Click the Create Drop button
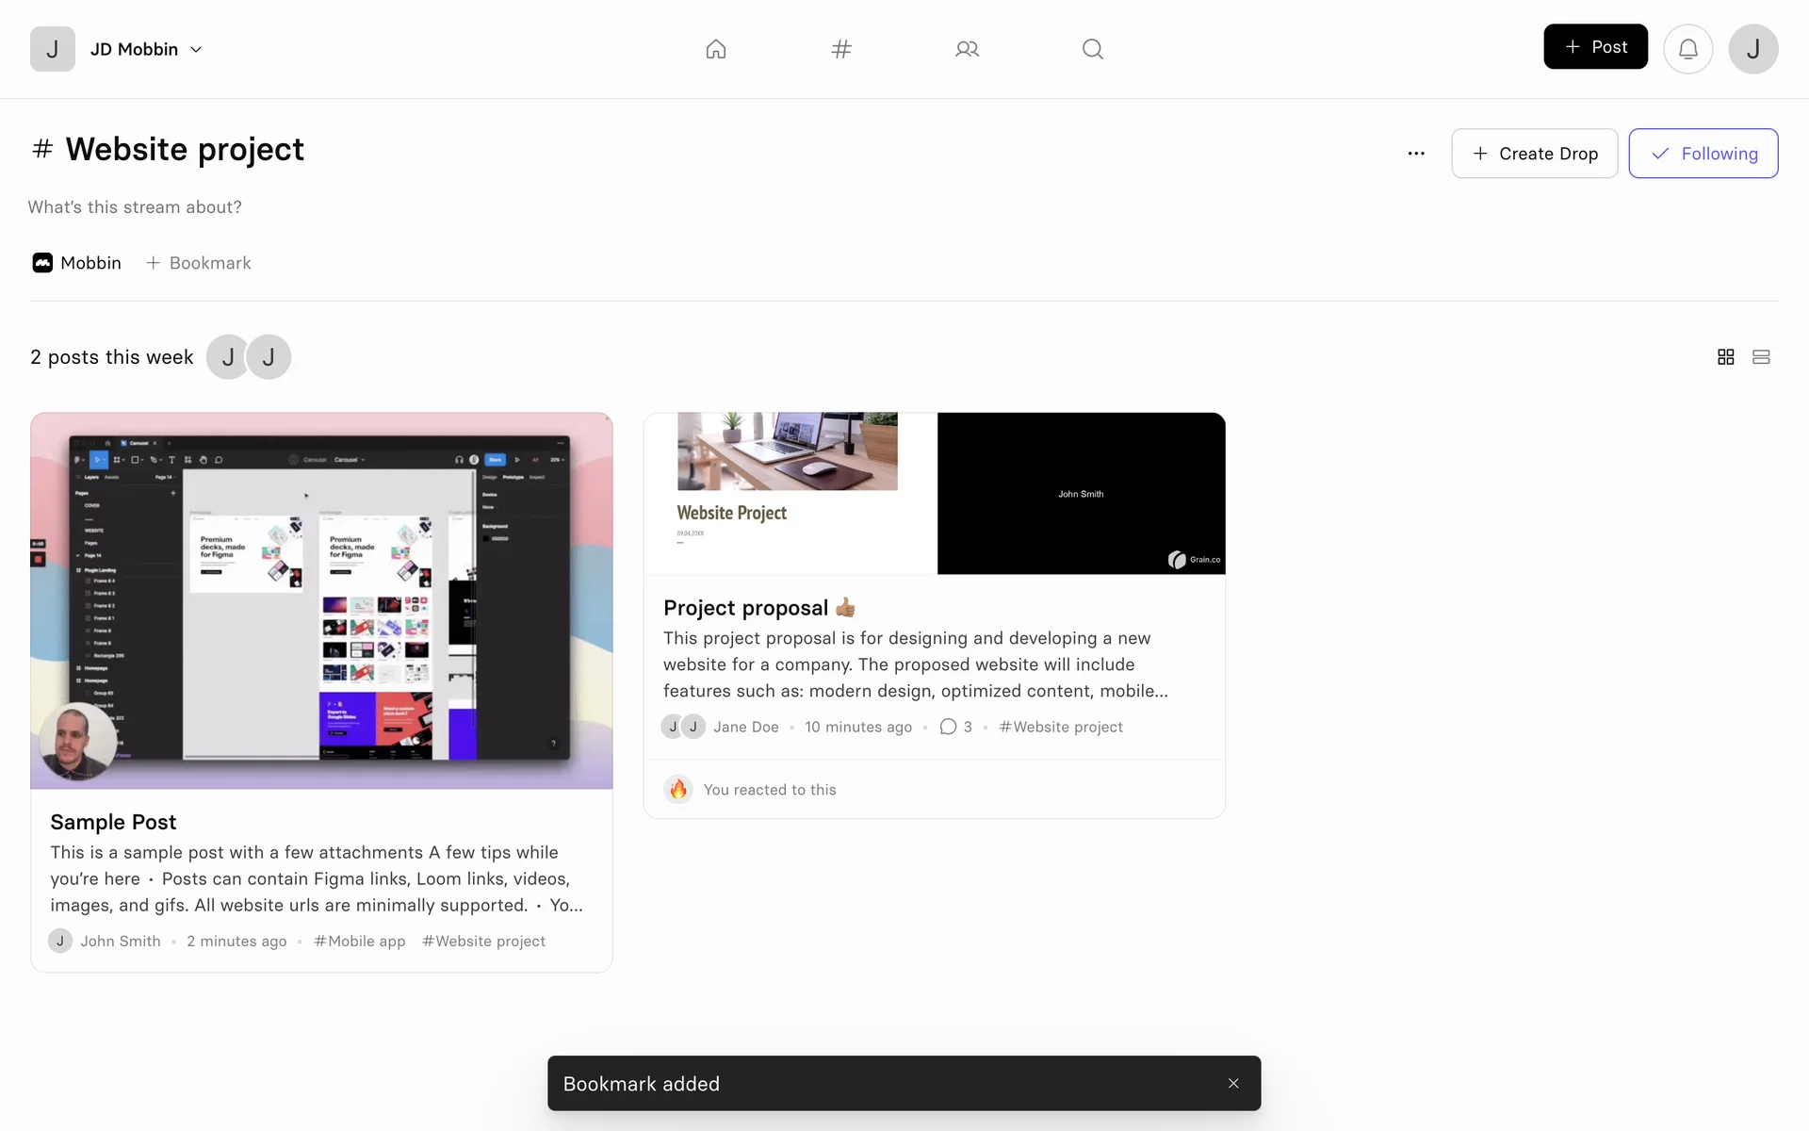Image resolution: width=1809 pixels, height=1131 pixels. [1534, 154]
